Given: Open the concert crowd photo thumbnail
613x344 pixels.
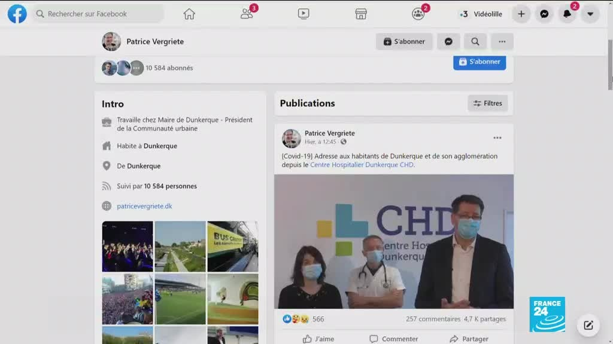Looking at the screenshot, I should (x=128, y=246).
